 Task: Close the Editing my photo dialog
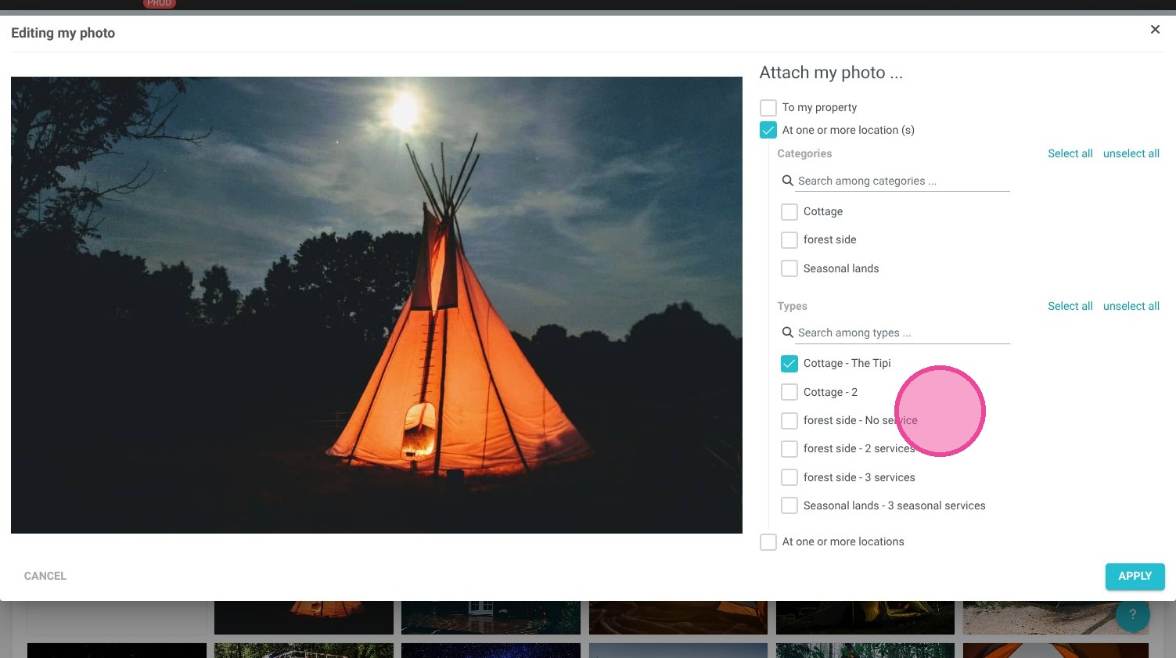(x=1155, y=30)
